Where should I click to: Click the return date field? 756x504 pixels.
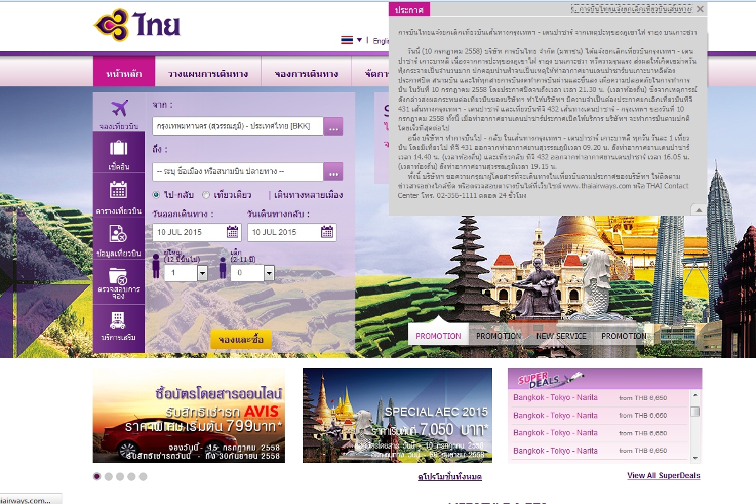[x=291, y=232]
